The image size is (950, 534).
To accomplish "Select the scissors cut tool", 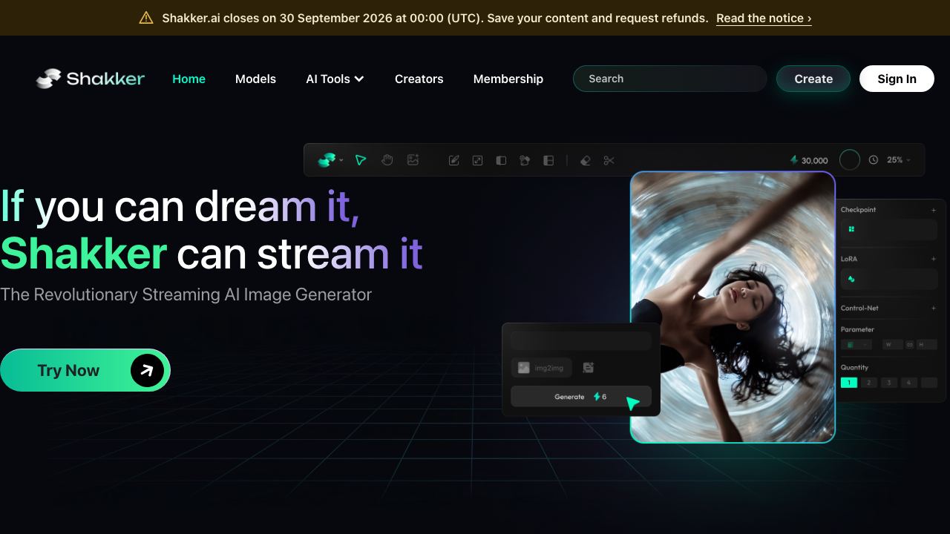I will (x=609, y=160).
